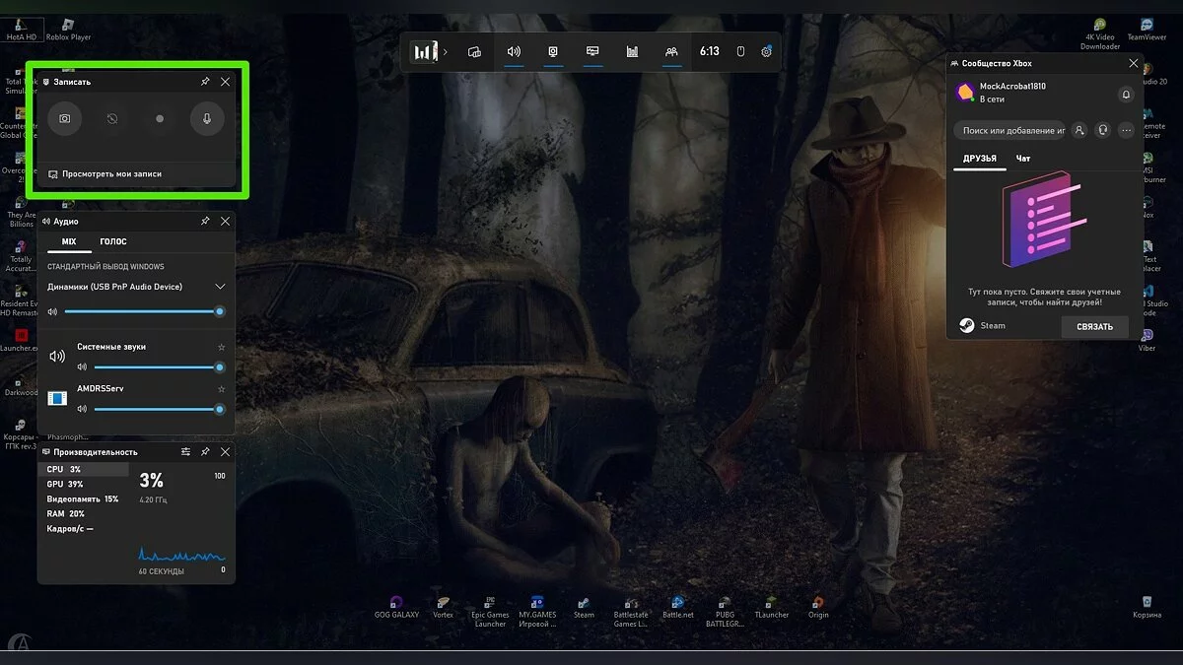The width and height of the screenshot is (1183, 665).
Task: Open Просмотреть мои записи link
Action: tap(110, 173)
